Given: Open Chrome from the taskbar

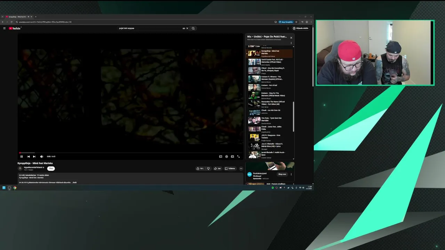Looking at the screenshot, I should coord(15,188).
